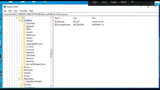The image size is (160, 90).
Task: Click the LCCache folder icon
Action: pos(24,47)
